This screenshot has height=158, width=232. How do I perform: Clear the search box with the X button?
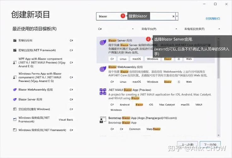[x=173, y=16]
